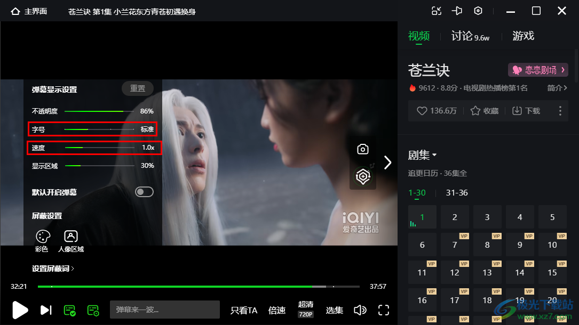This screenshot has width=579, height=325.
Task: Pin the window on top
Action: pyautogui.click(x=457, y=11)
